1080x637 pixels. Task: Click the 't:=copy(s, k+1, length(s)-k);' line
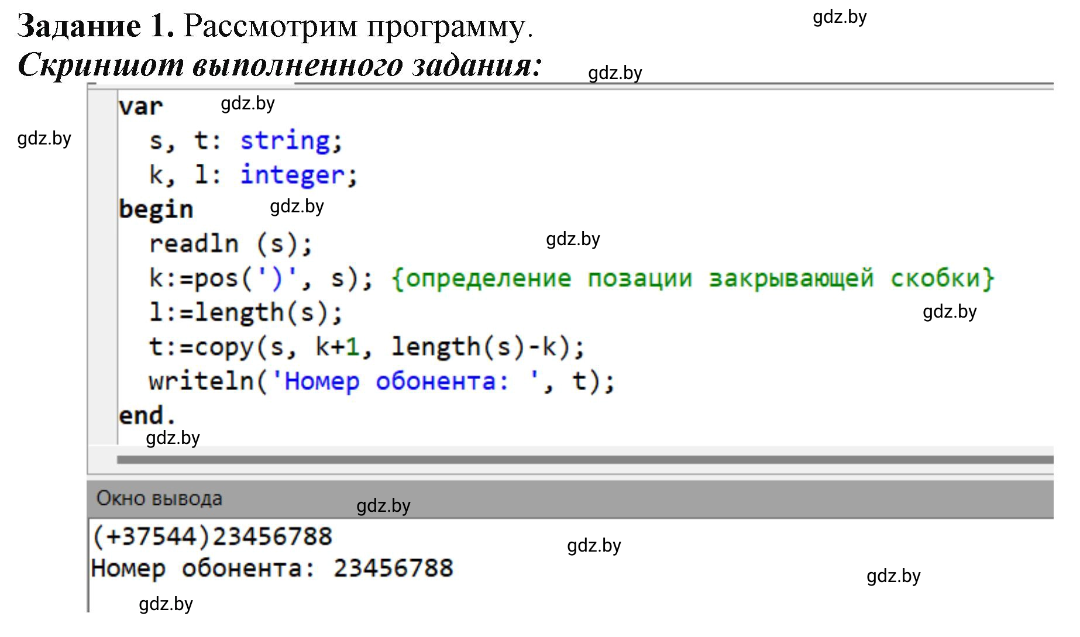coord(367,347)
